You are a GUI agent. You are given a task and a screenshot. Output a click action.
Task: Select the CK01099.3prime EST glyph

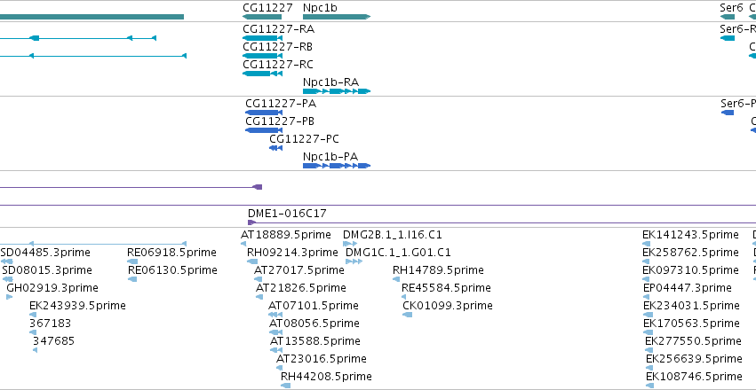(x=408, y=315)
